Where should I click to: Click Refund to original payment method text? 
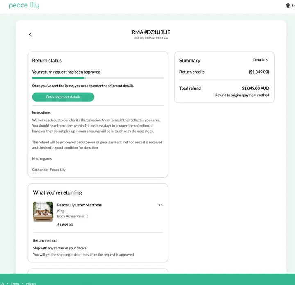(x=242, y=95)
